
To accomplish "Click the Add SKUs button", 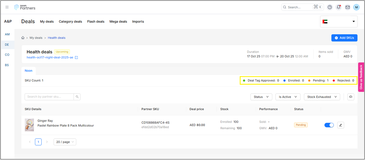I will 344,38.
